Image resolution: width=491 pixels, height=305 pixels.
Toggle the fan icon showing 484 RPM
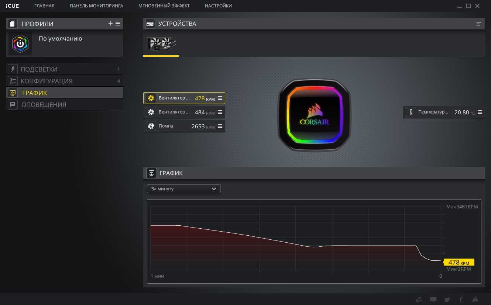click(151, 112)
